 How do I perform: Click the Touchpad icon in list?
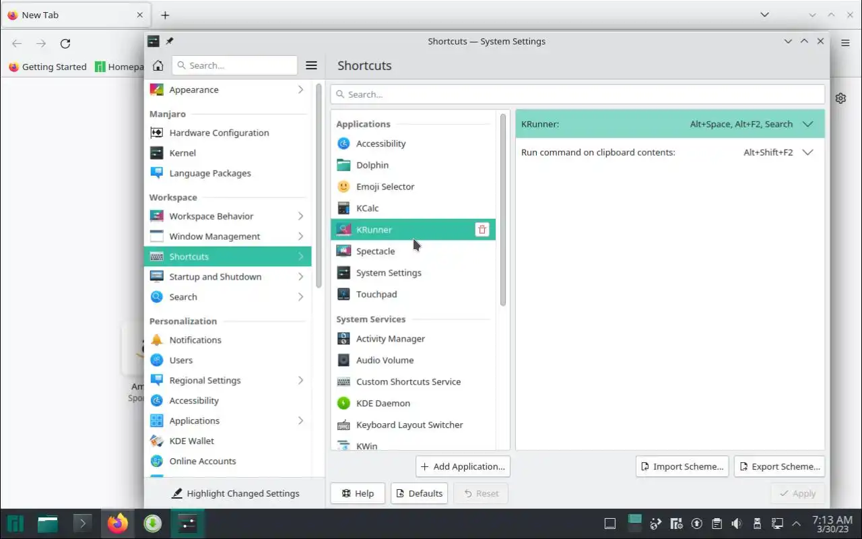pos(344,294)
